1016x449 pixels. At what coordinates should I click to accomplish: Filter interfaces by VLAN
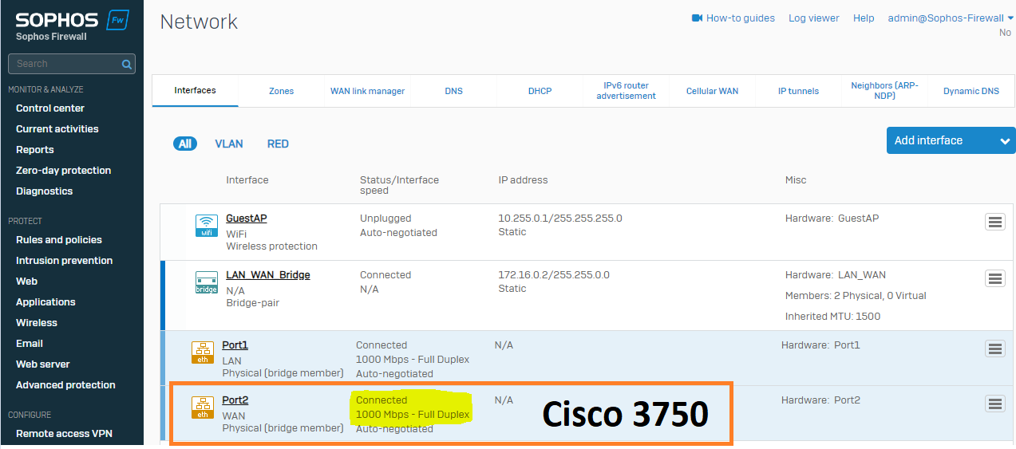click(229, 144)
